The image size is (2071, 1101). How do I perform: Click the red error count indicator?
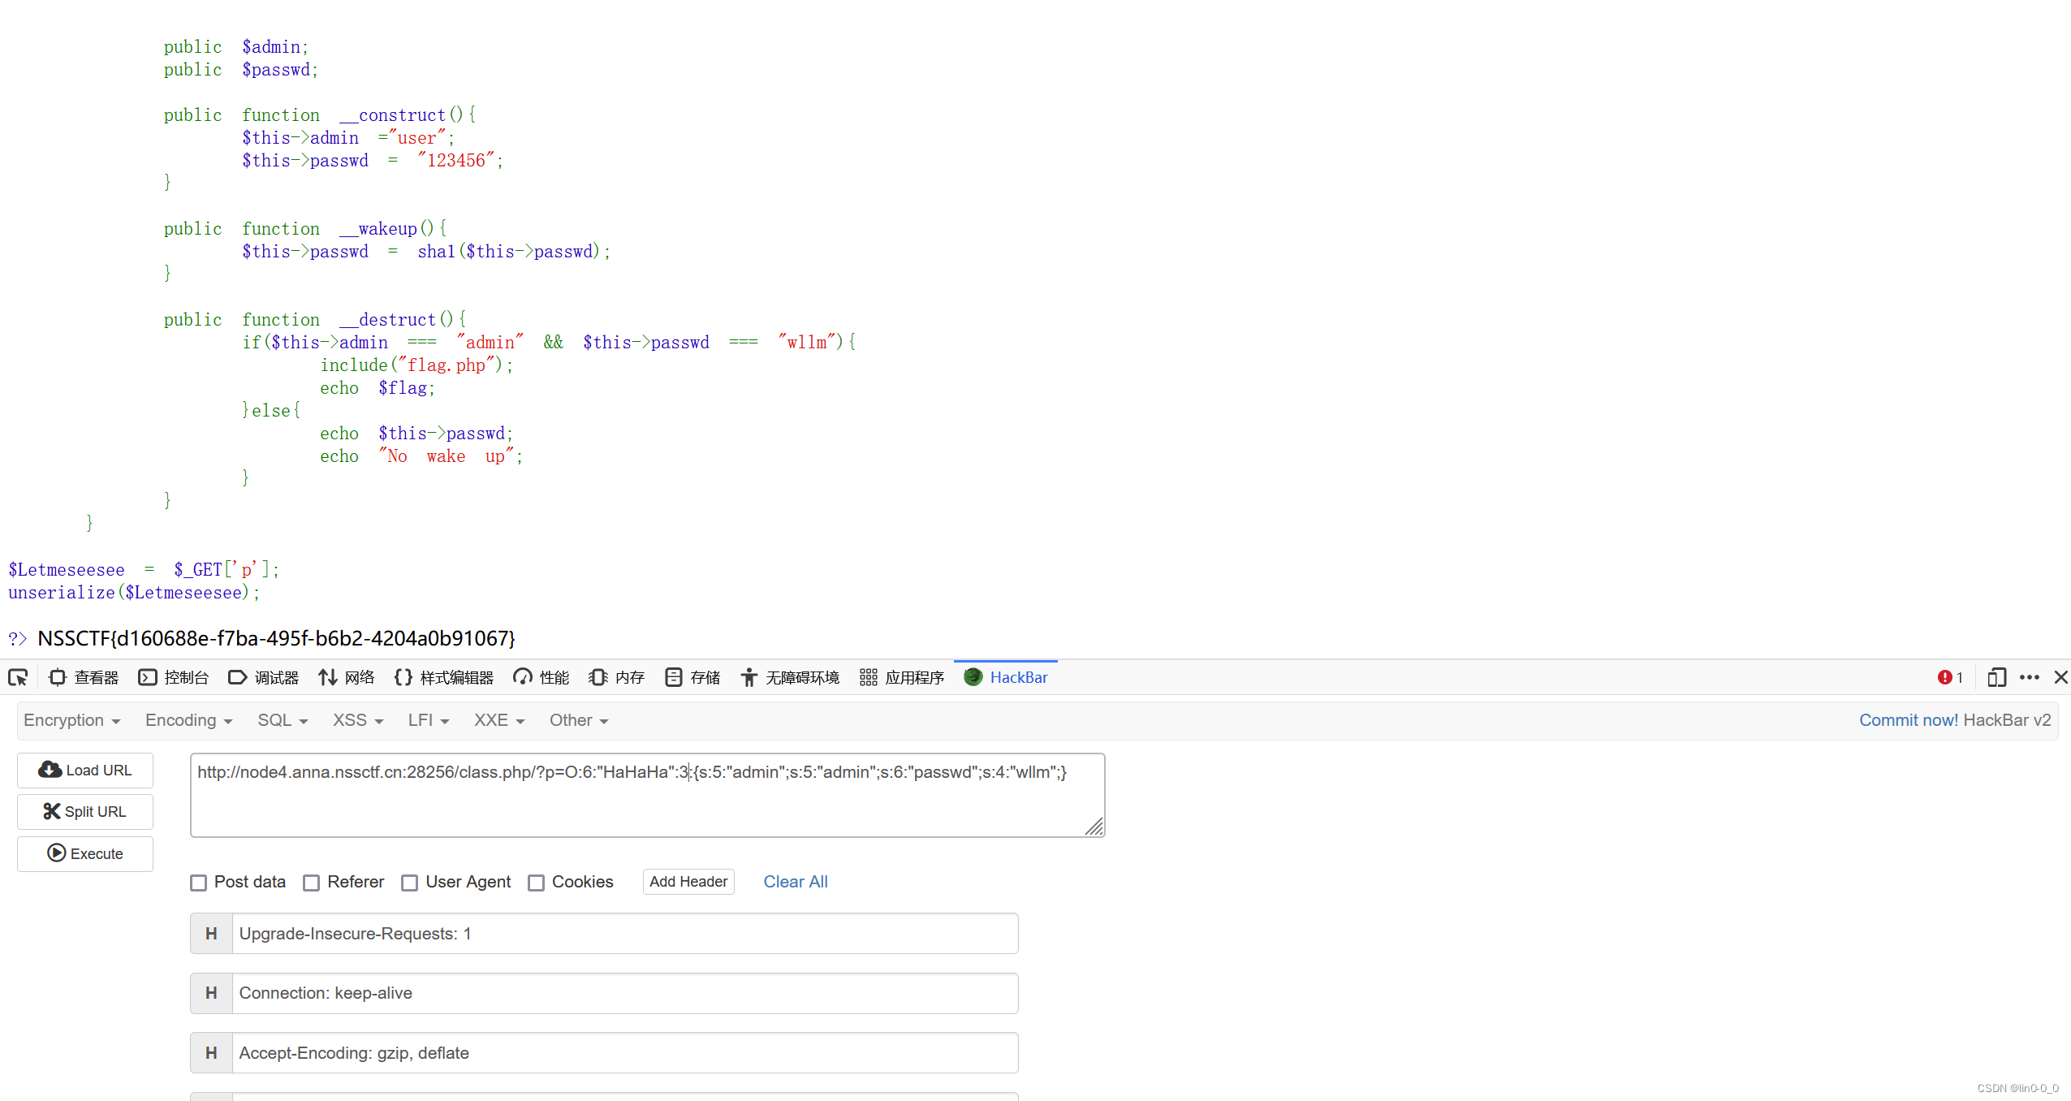(x=1949, y=677)
